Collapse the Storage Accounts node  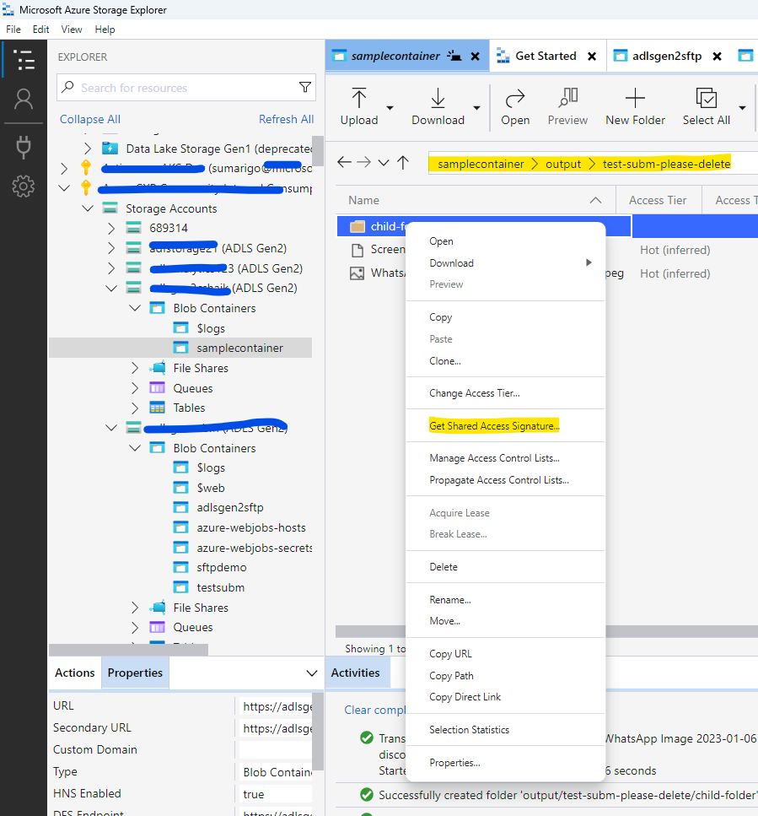tap(88, 208)
